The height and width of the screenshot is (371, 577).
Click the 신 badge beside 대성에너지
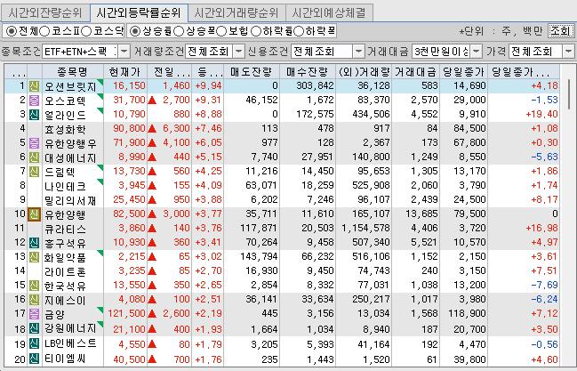pos(34,157)
